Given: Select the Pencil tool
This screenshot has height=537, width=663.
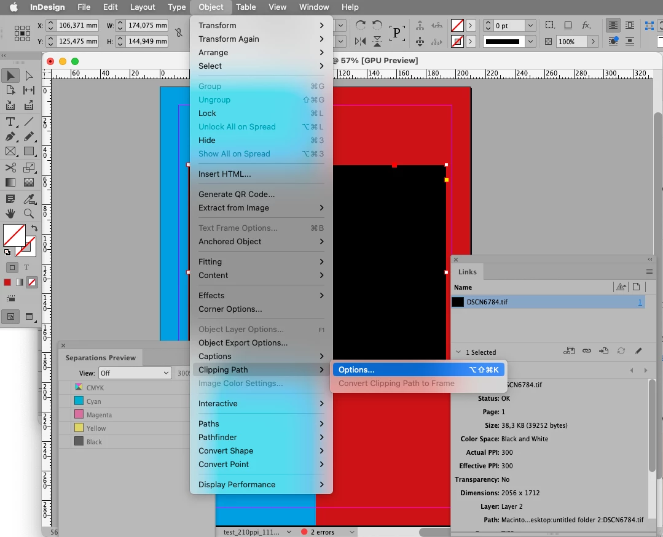Looking at the screenshot, I should tap(29, 137).
